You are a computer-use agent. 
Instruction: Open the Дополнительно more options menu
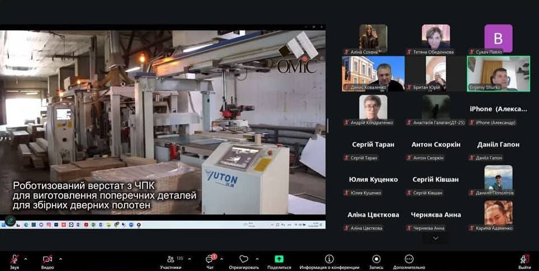pyautogui.click(x=409, y=260)
